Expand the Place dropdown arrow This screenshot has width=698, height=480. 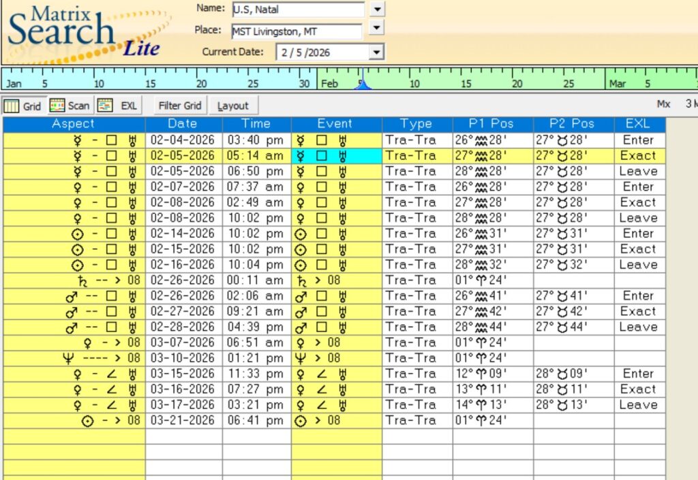tap(375, 28)
